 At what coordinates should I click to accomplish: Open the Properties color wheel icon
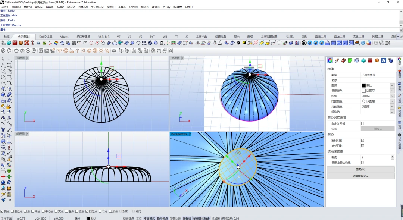pyautogui.click(x=330, y=60)
